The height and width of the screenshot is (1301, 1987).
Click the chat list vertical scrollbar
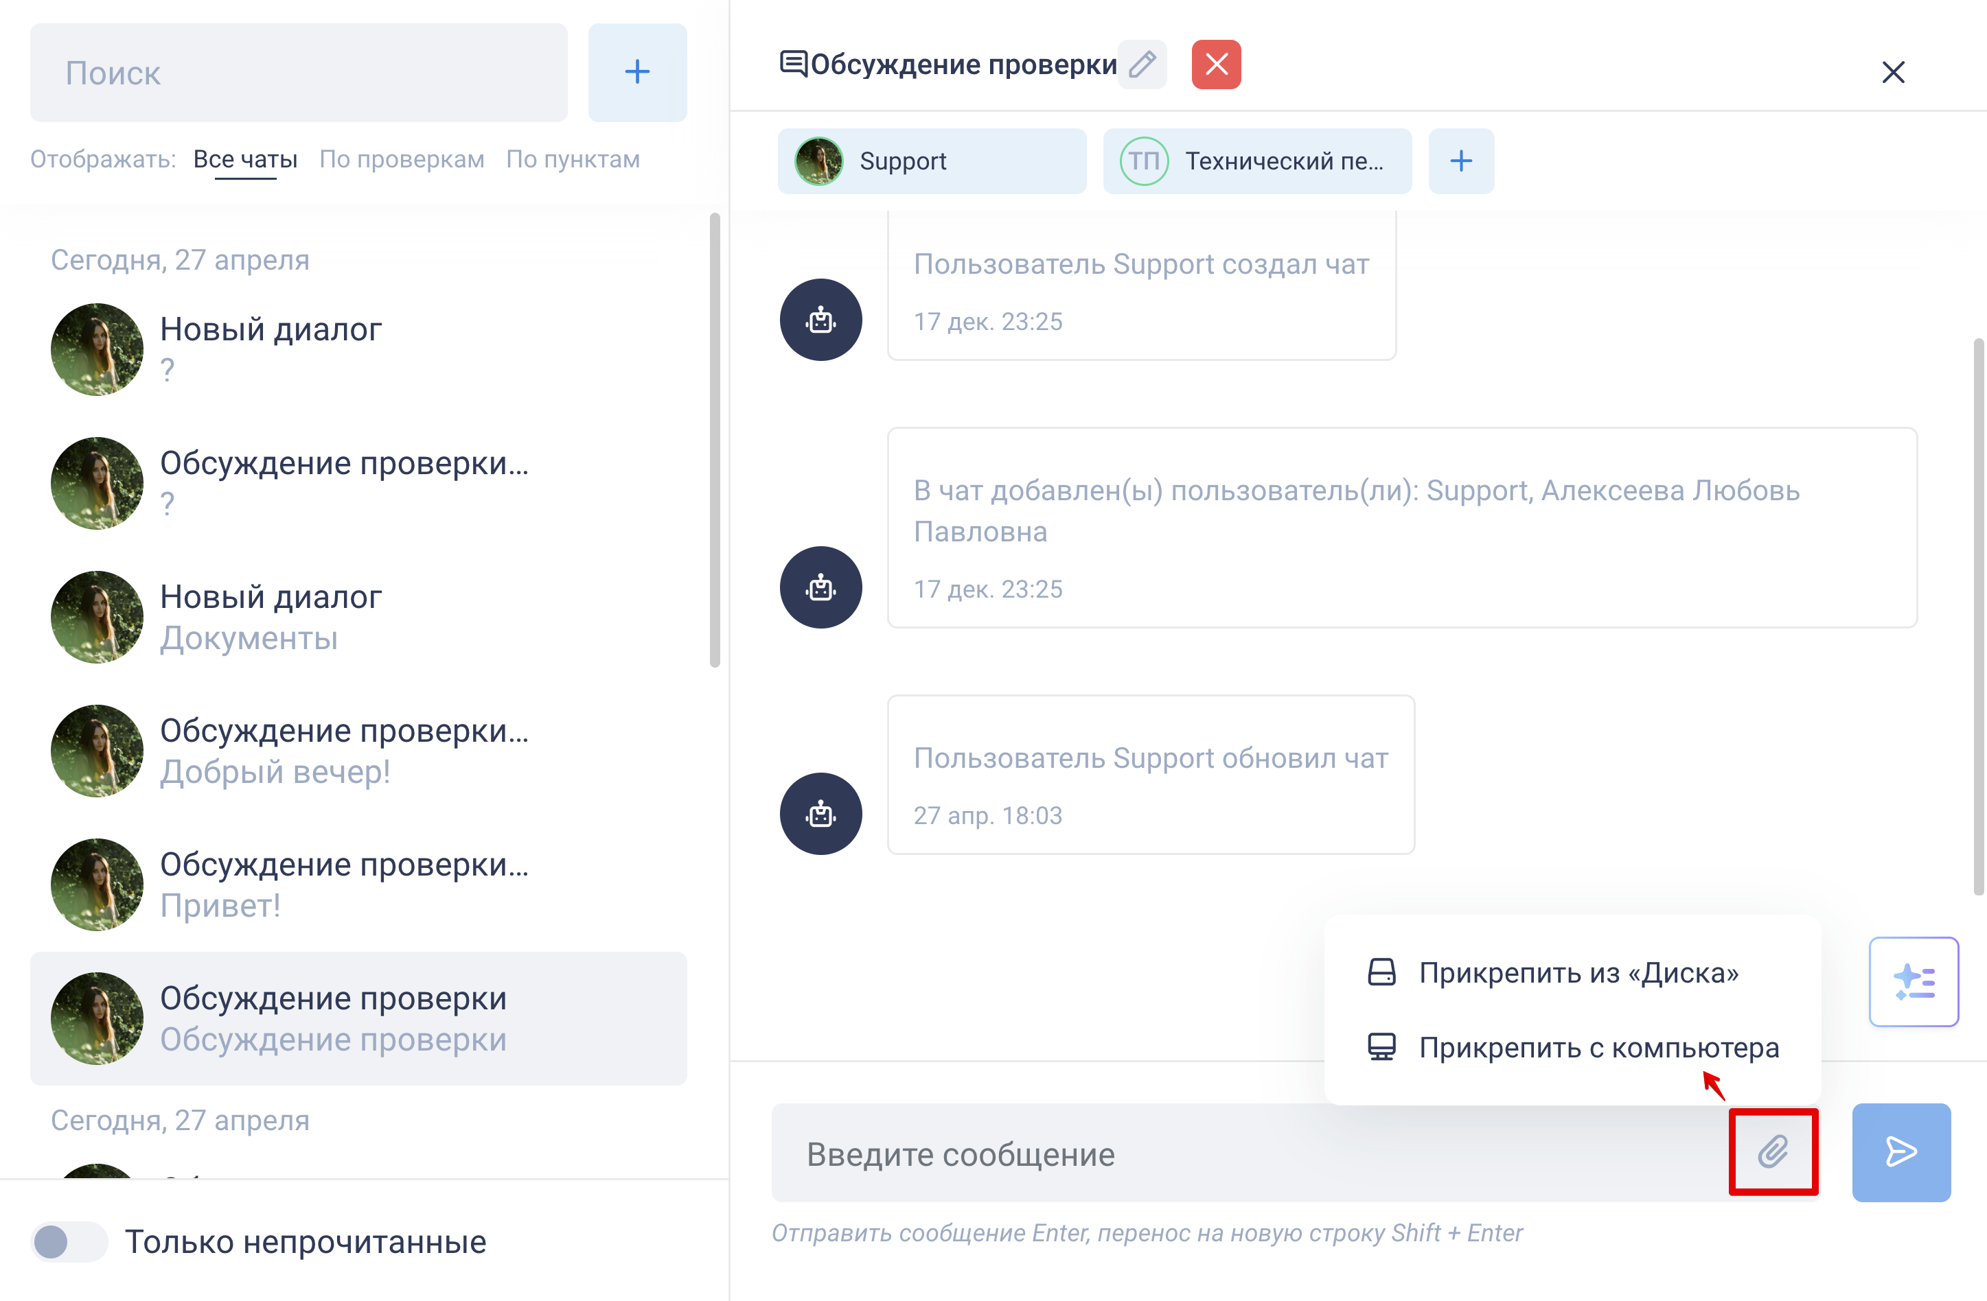click(x=715, y=440)
